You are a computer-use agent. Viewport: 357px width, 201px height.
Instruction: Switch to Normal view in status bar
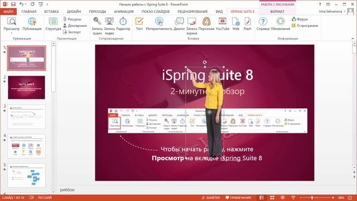tap(262, 198)
